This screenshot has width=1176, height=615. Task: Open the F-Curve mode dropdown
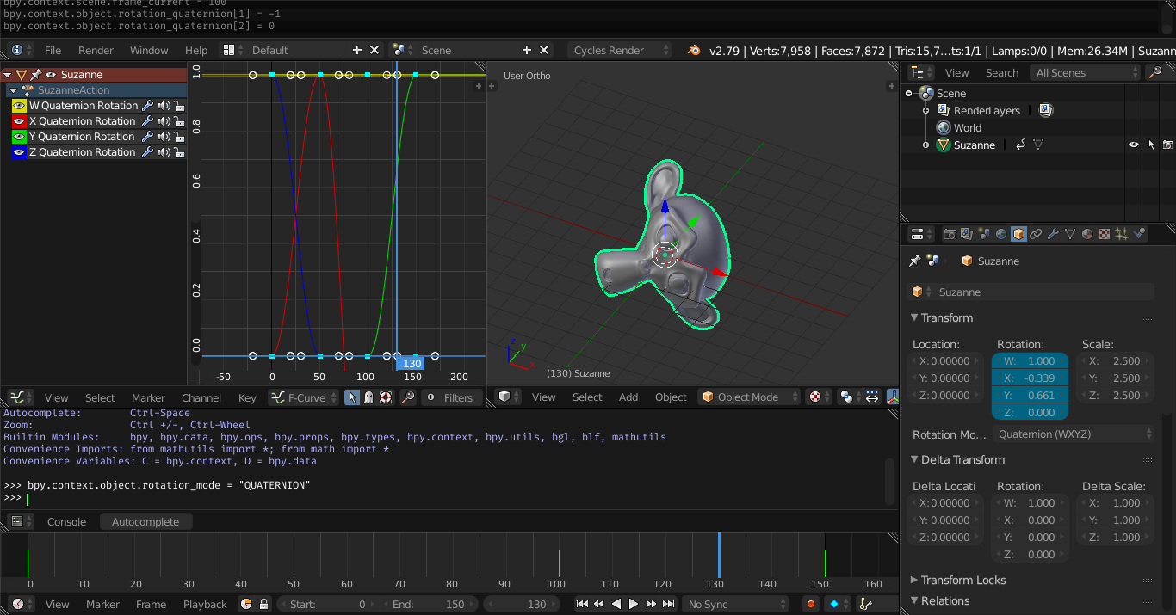(x=304, y=397)
